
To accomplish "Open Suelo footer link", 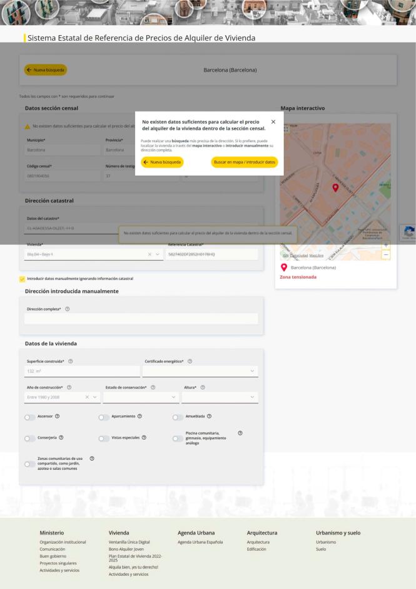I will pos(321,549).
